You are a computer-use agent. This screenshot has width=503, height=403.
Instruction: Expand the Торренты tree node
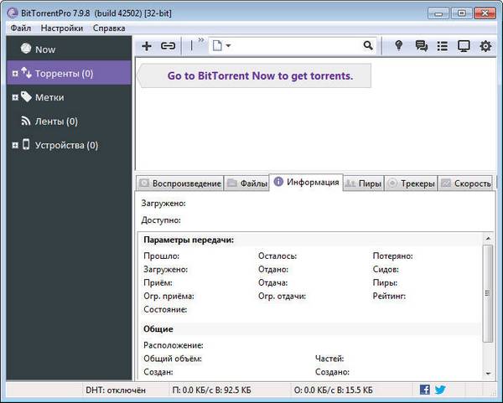pos(15,74)
